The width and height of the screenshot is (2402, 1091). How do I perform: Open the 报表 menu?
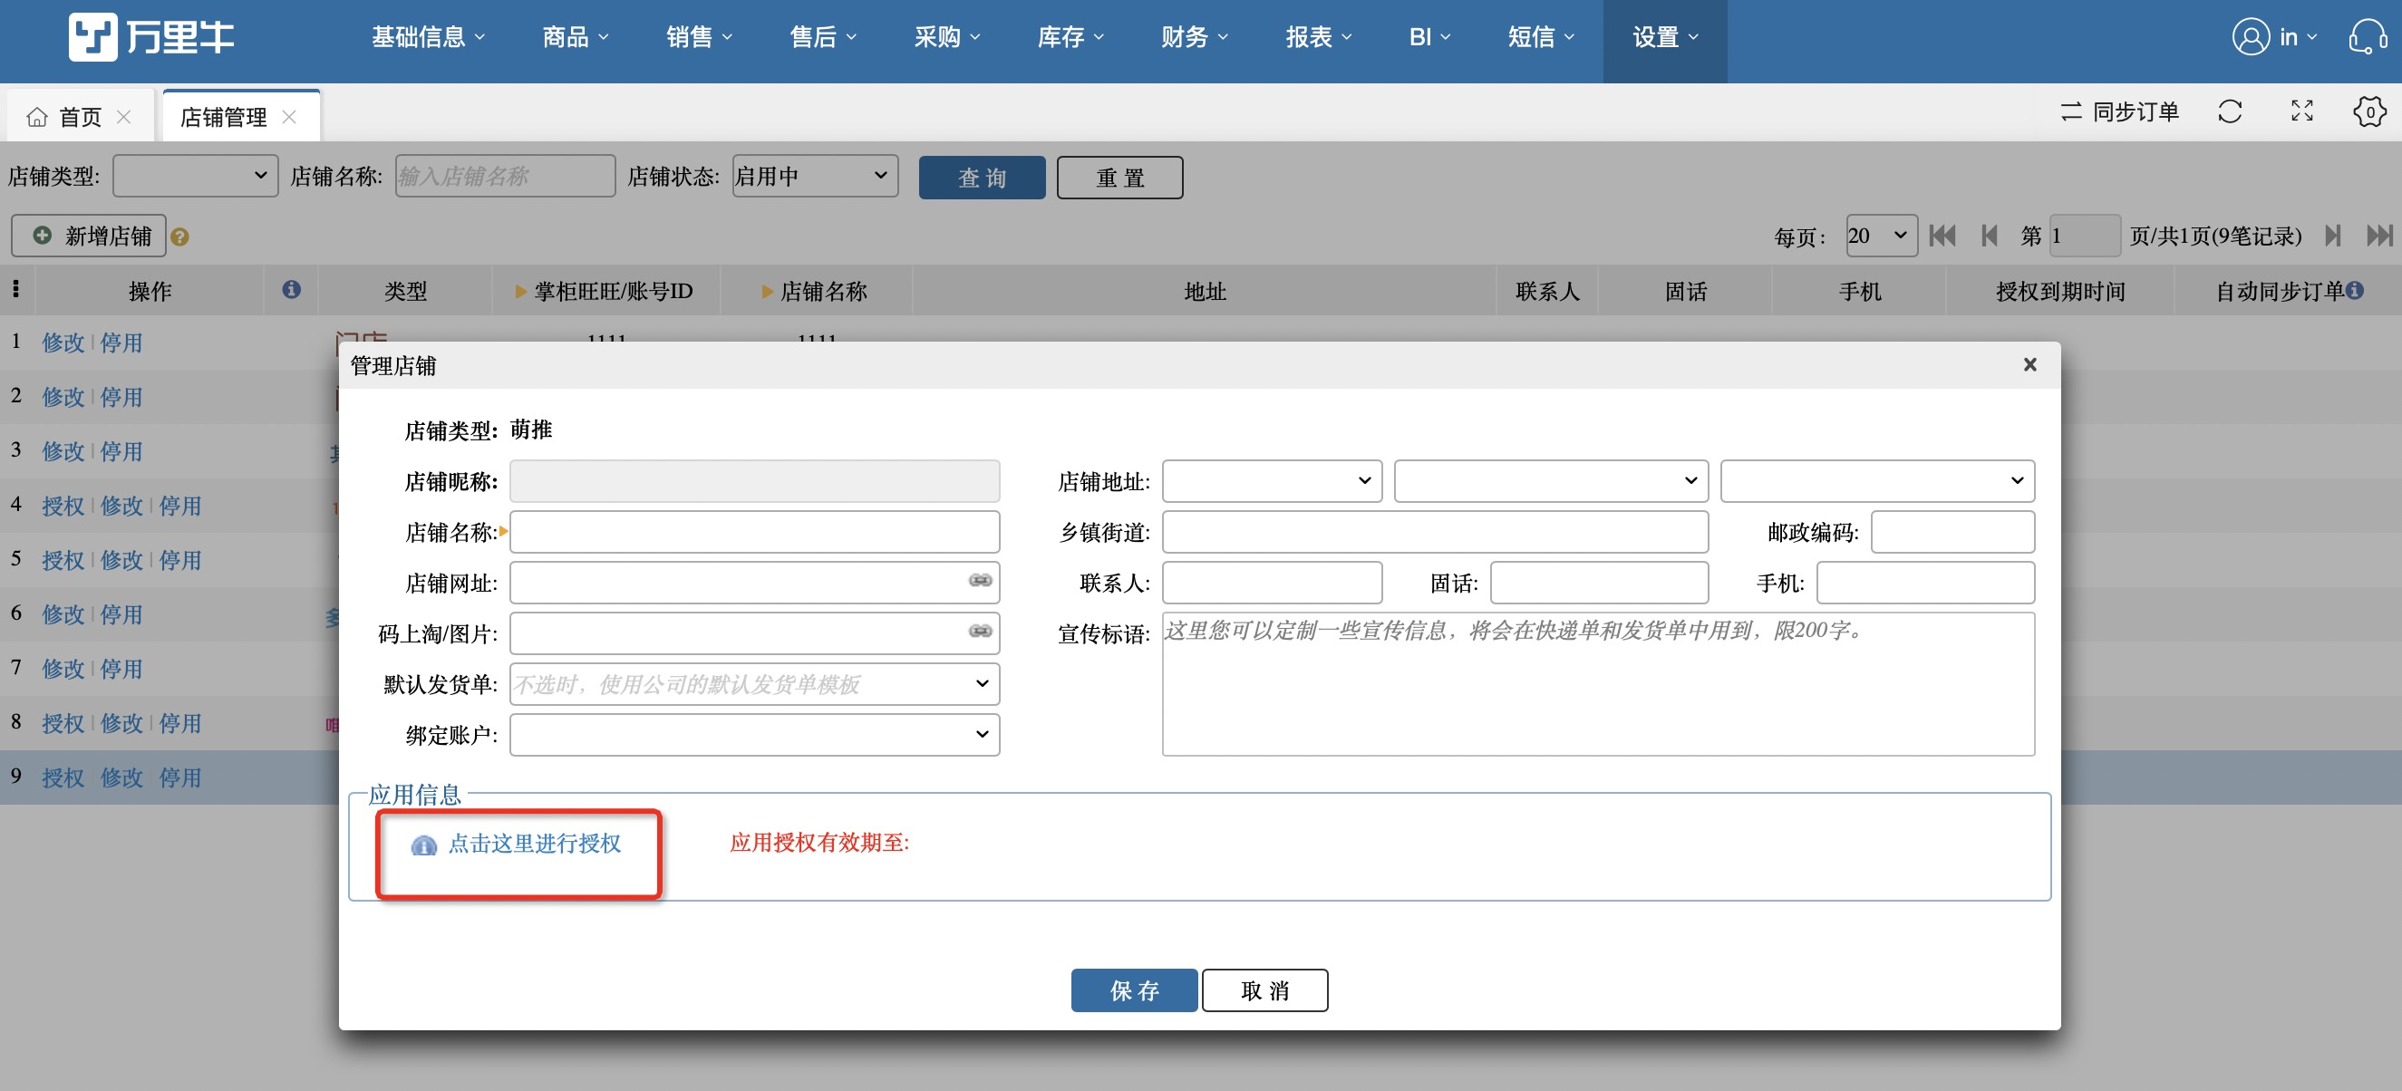[1319, 37]
